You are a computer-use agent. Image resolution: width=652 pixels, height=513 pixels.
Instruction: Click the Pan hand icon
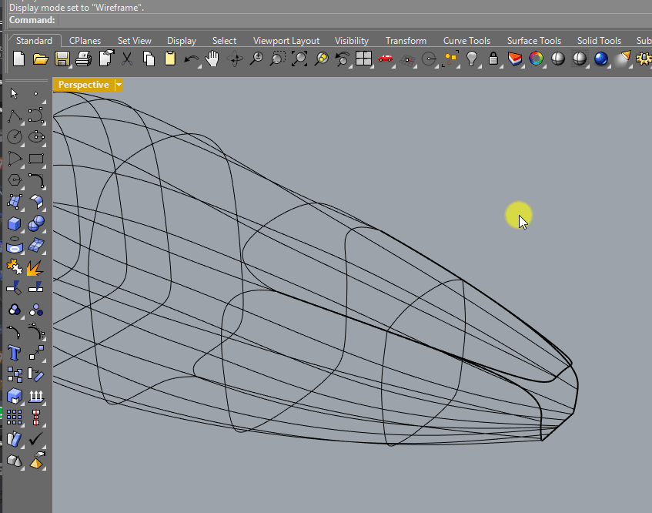pyautogui.click(x=213, y=59)
